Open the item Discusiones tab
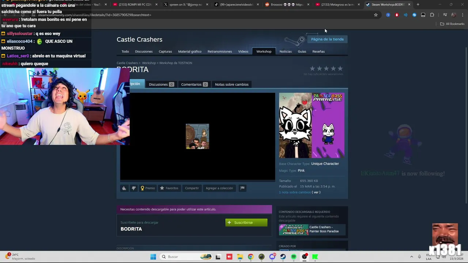Viewport: 468px width, 263px height. coord(161,84)
